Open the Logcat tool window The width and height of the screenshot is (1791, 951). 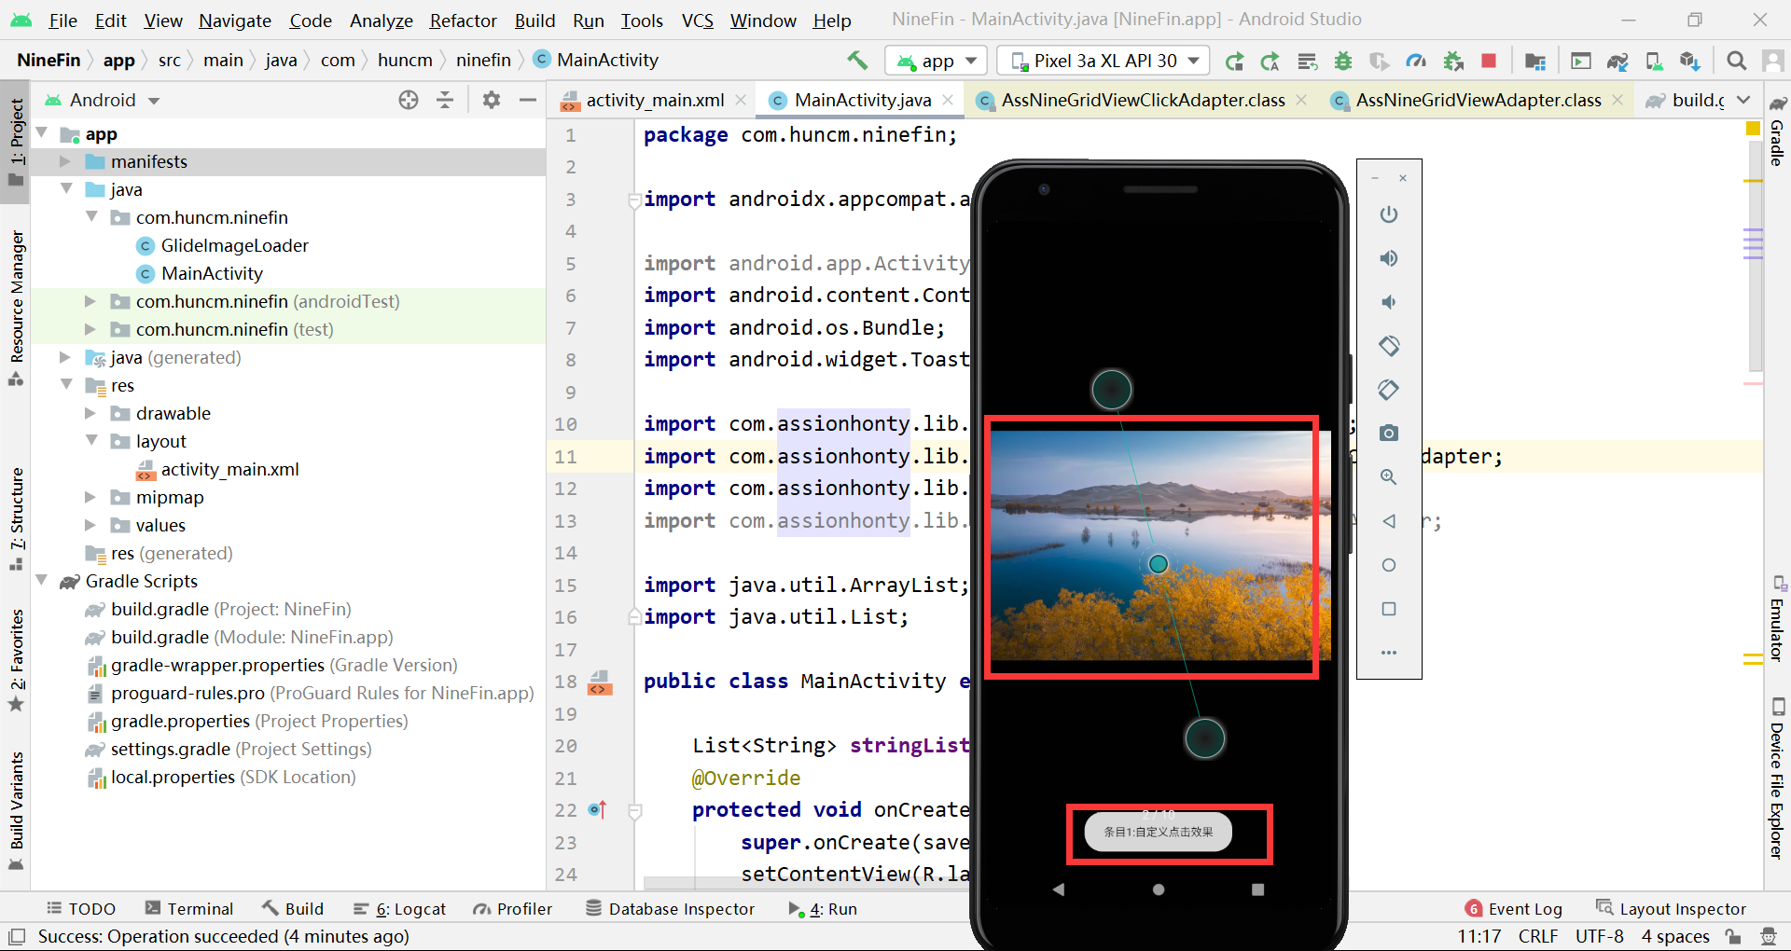(x=399, y=909)
